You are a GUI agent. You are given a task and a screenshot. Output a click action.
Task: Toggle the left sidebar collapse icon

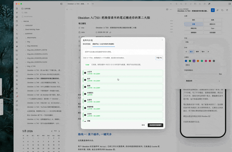point(61,4)
